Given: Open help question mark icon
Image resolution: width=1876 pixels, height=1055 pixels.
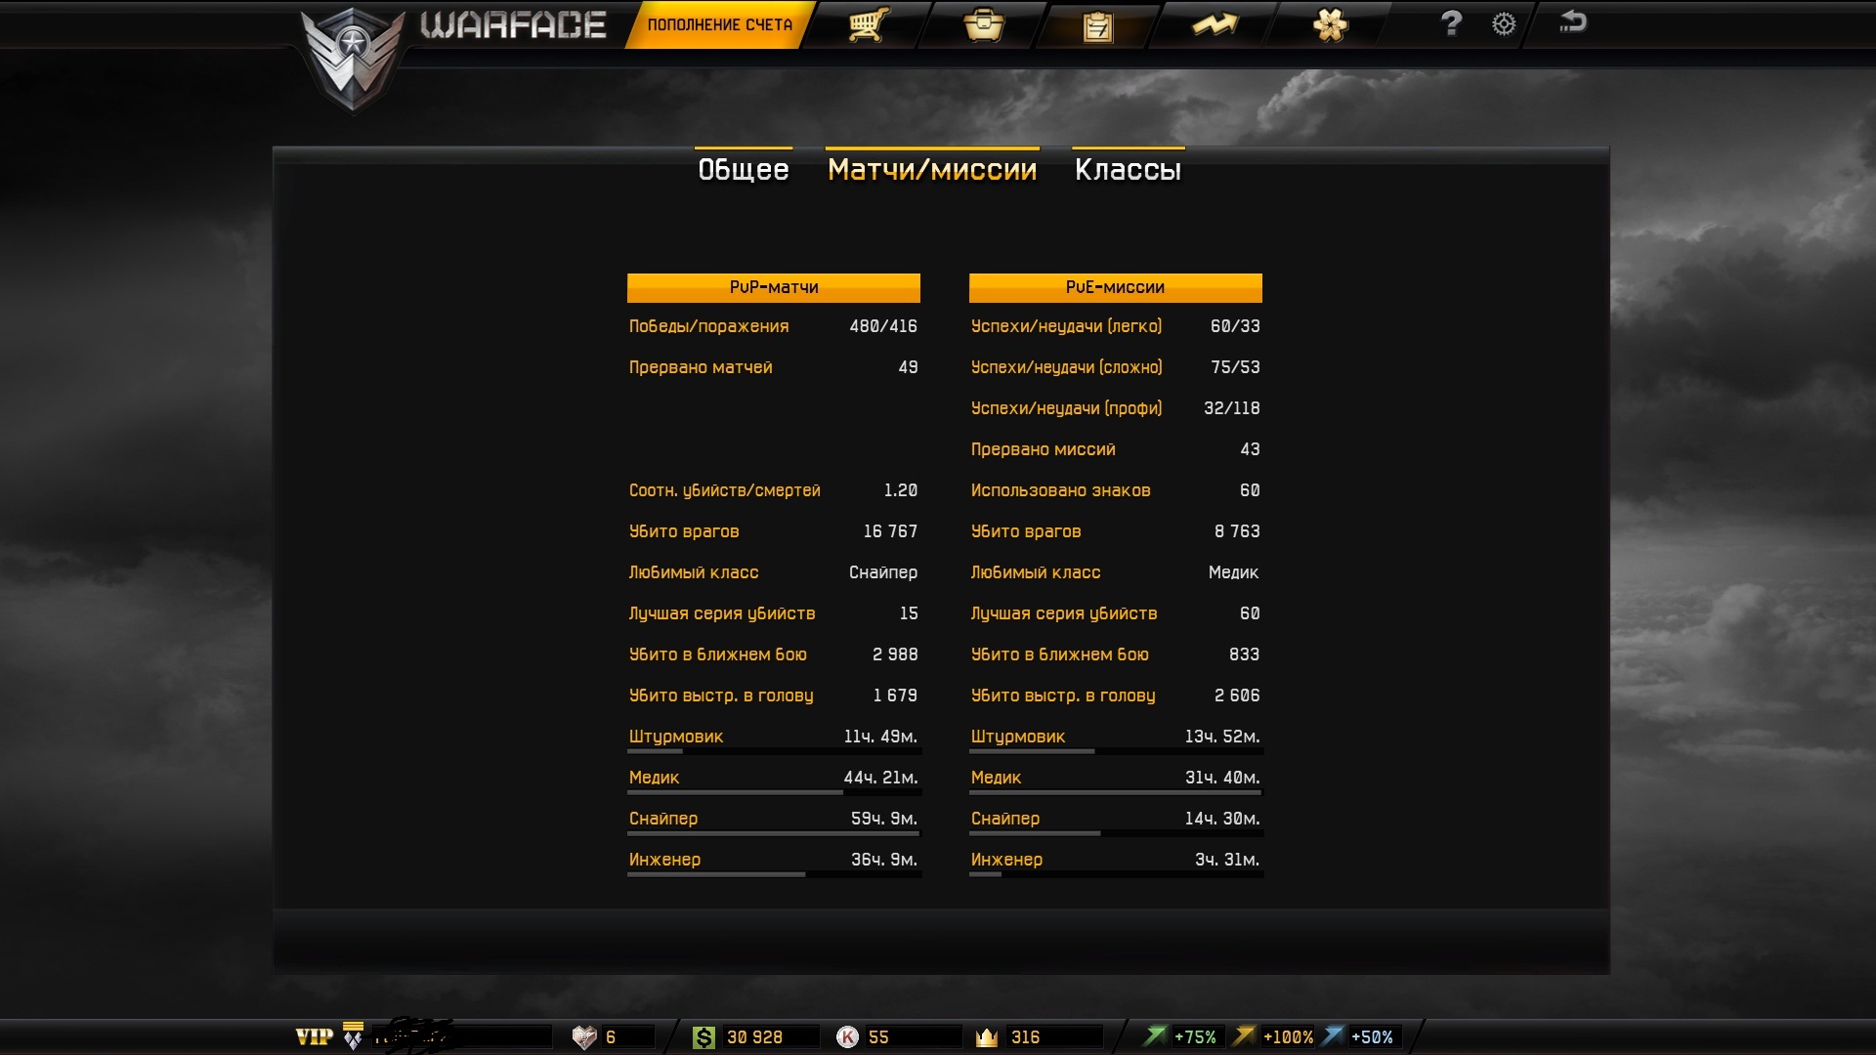Looking at the screenshot, I should coord(1451,23).
